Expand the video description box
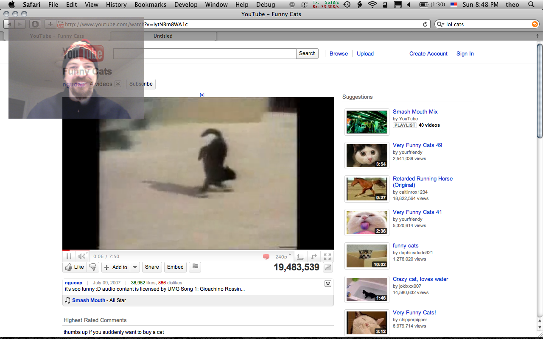Screen dimensions: 543x339 (x=327, y=283)
